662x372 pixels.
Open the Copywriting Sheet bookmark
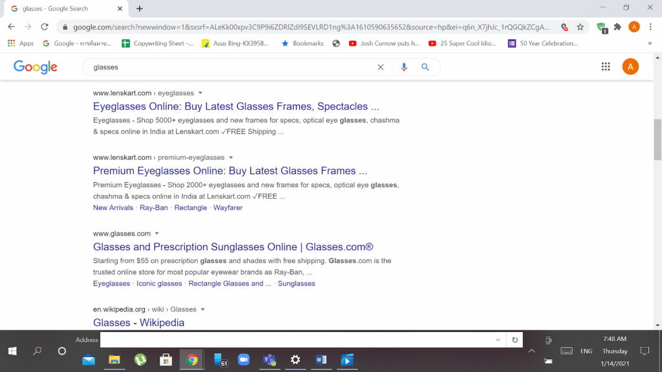(x=157, y=43)
